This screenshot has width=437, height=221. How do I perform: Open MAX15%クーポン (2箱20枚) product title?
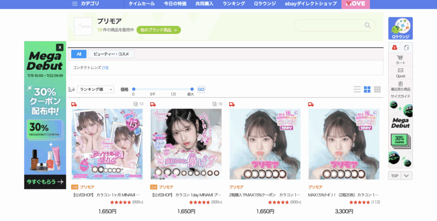(x=344, y=195)
